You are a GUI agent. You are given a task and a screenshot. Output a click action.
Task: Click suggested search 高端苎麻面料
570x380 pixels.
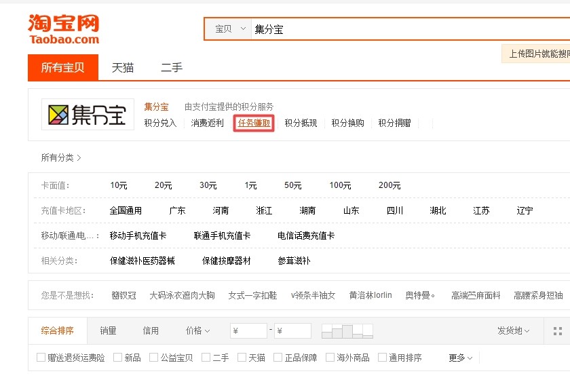(x=476, y=295)
